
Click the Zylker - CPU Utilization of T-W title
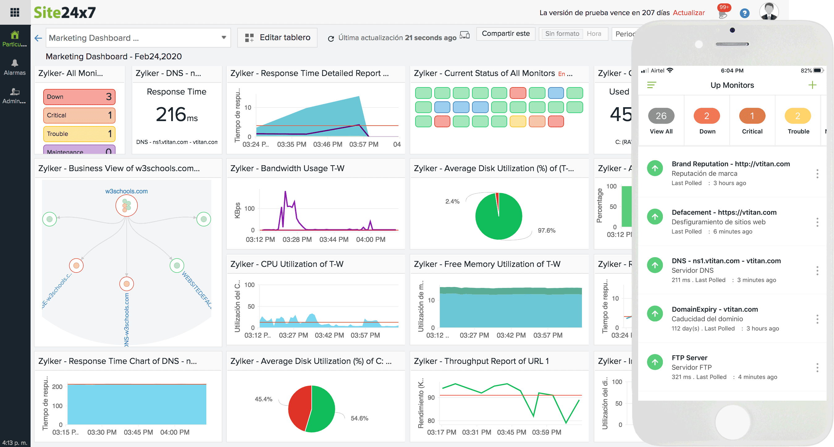pos(287,264)
